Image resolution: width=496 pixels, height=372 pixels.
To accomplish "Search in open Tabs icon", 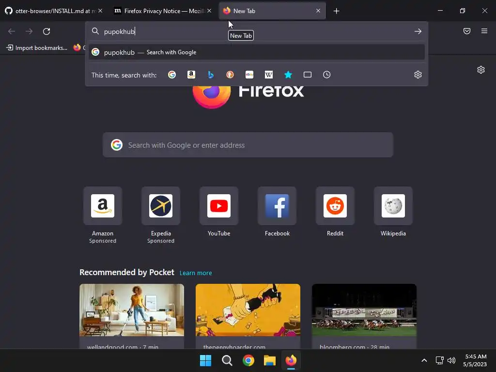I will point(308,75).
